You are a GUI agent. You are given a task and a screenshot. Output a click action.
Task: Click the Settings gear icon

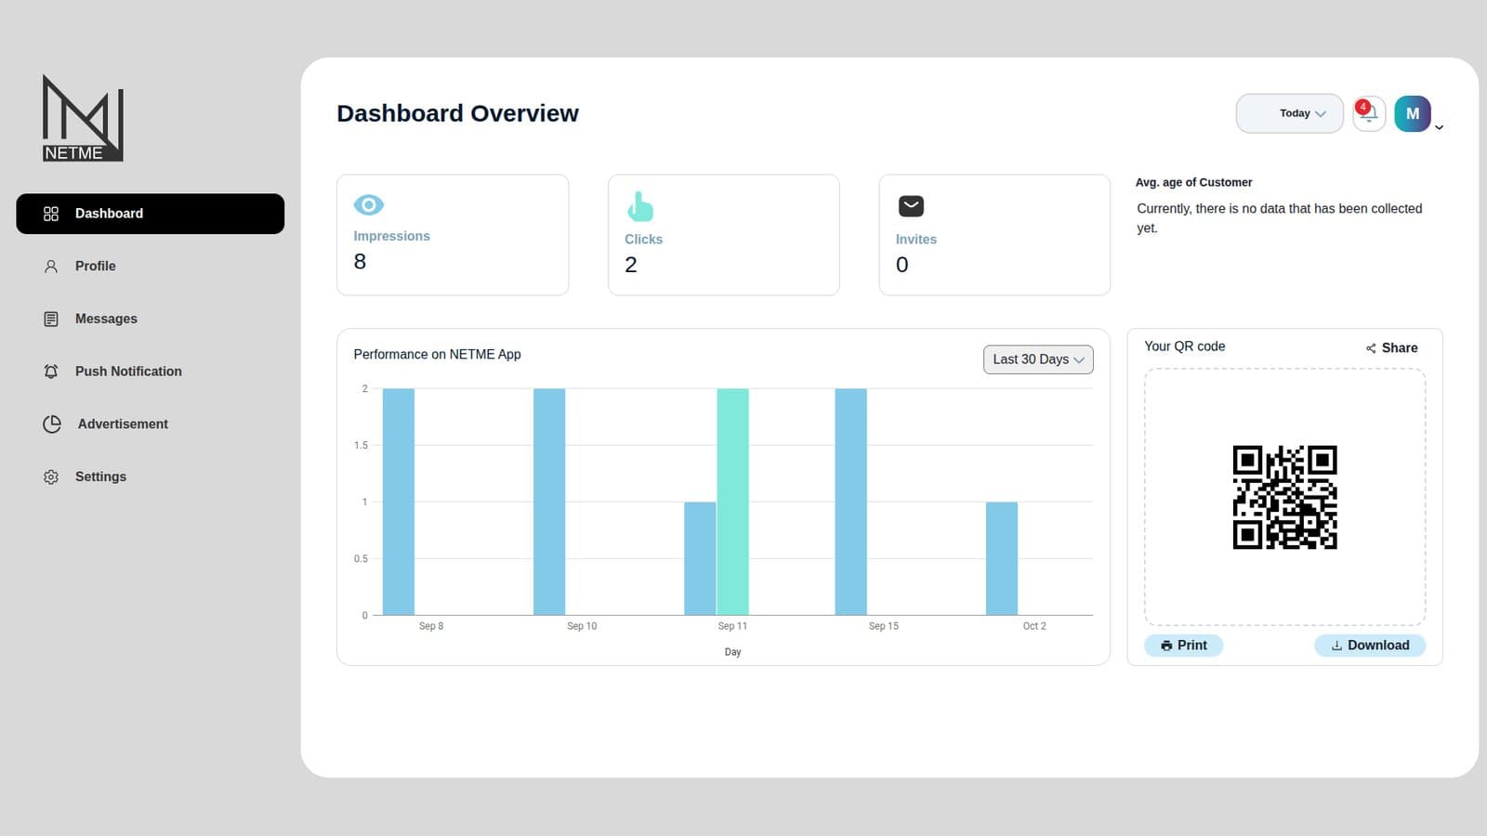click(x=51, y=477)
